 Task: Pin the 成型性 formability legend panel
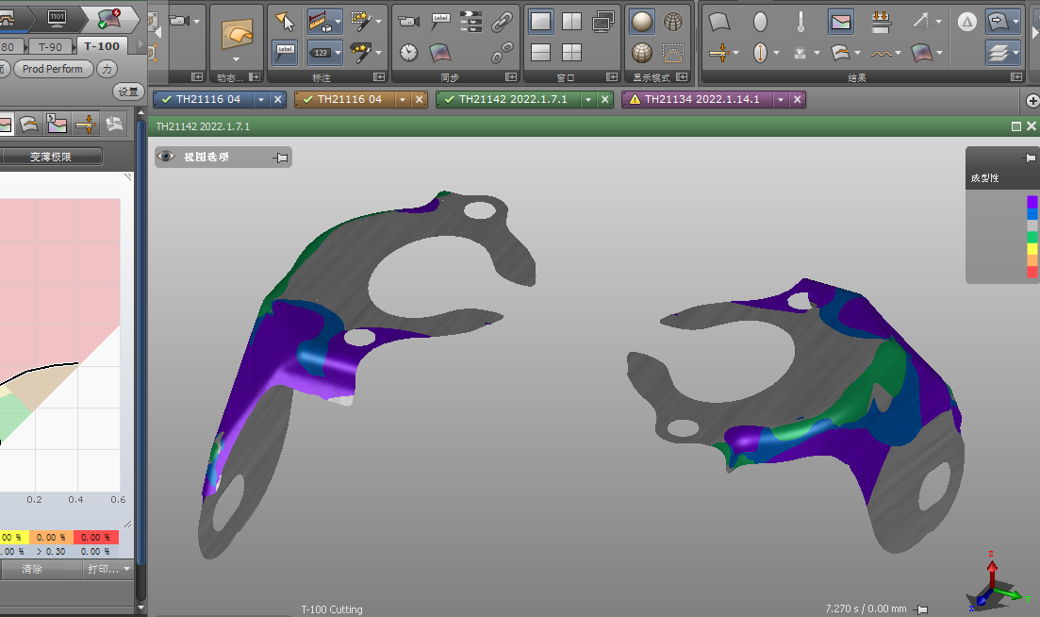(1031, 158)
